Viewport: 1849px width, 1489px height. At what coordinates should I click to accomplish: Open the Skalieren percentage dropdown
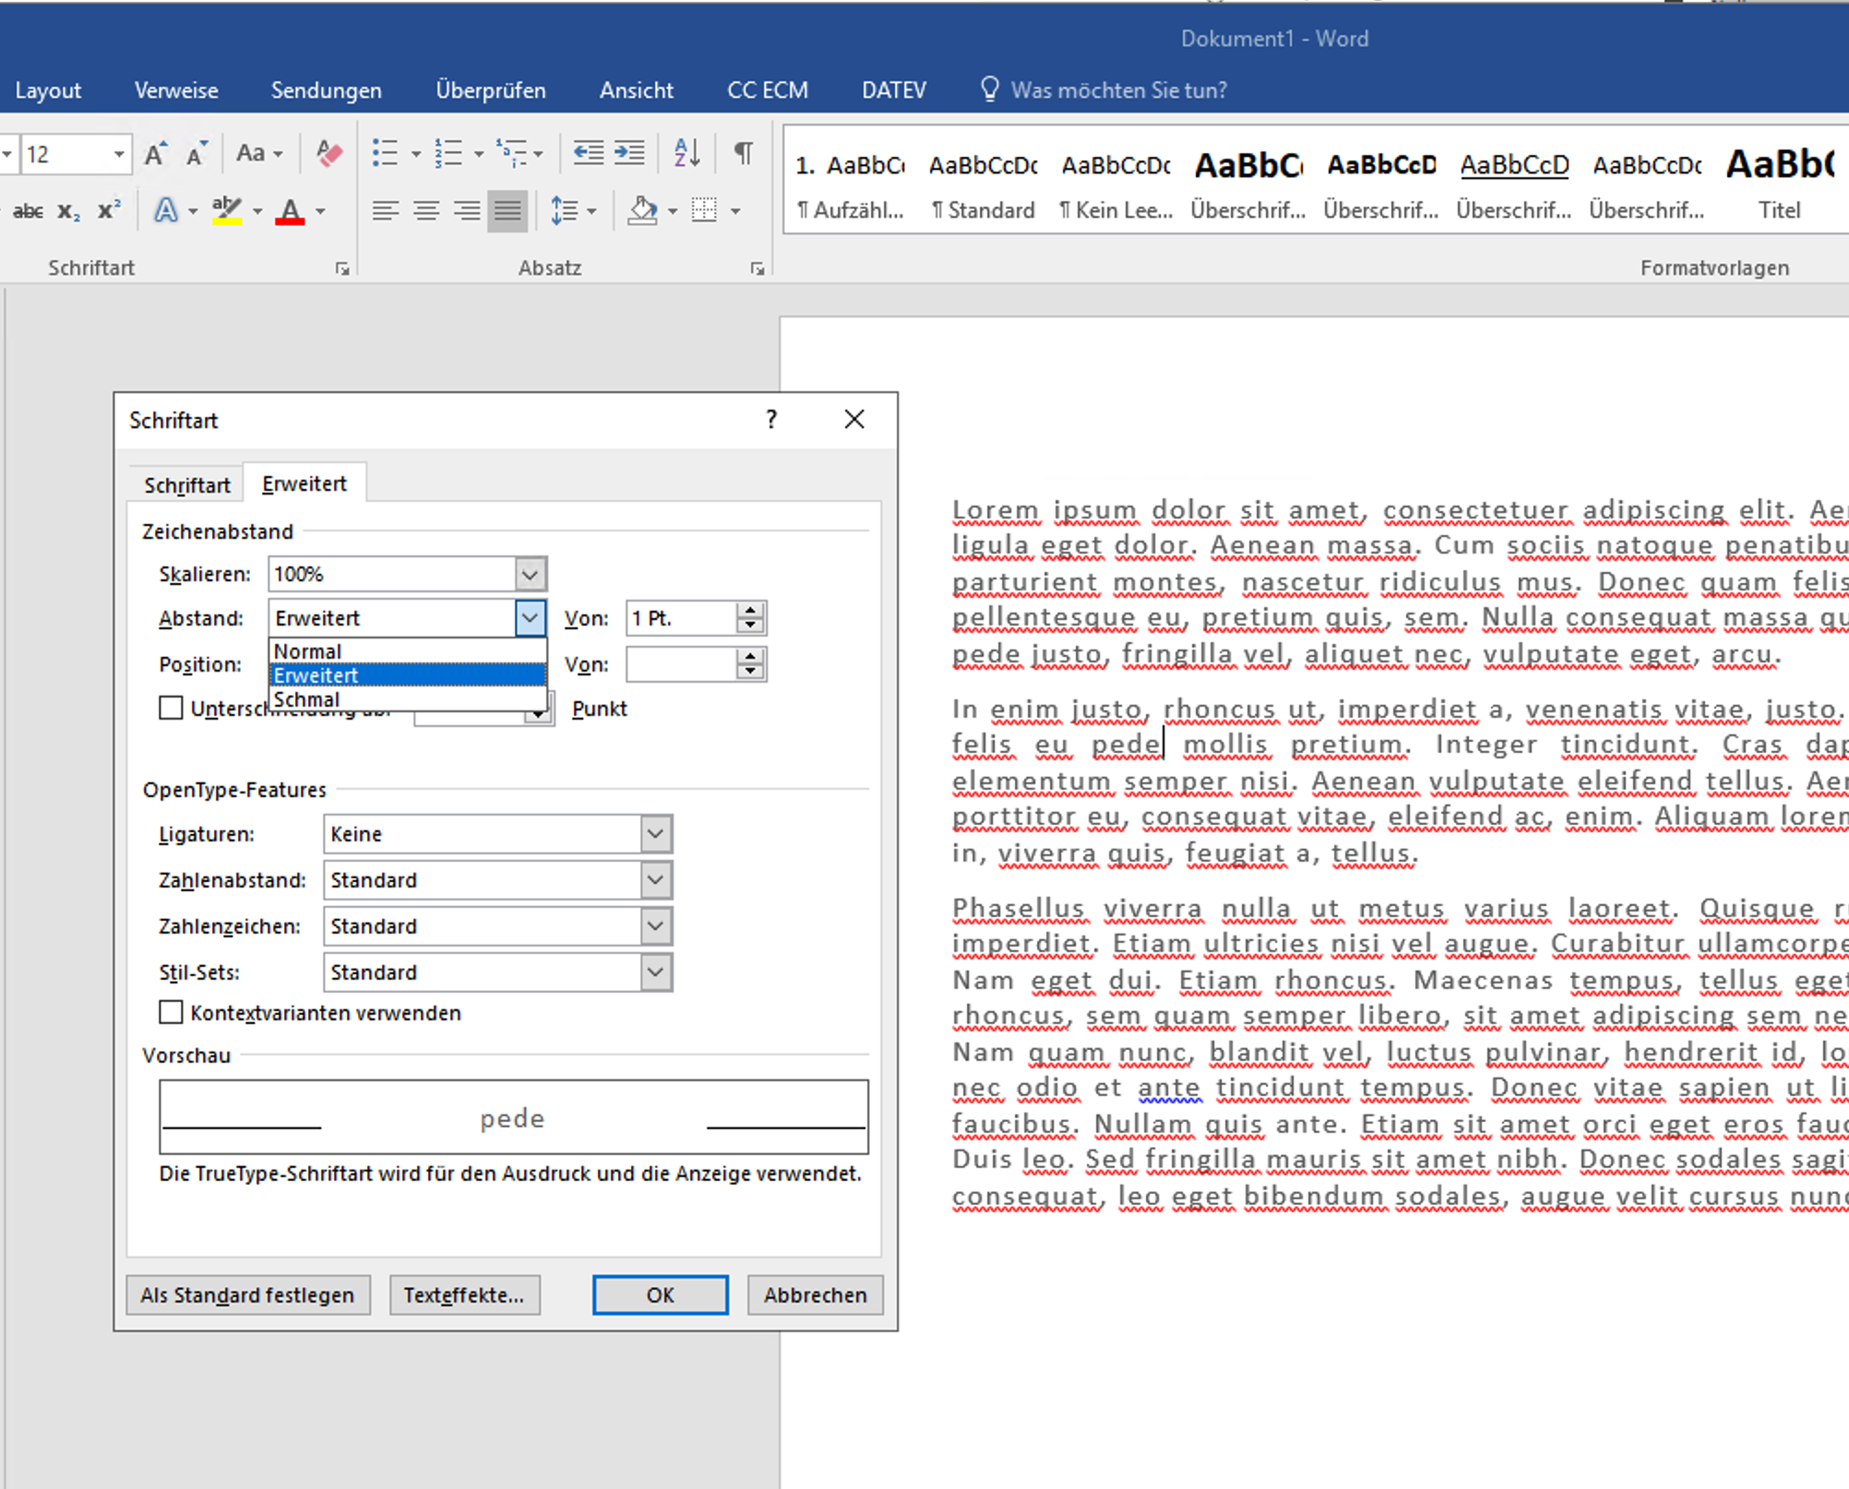click(x=530, y=574)
